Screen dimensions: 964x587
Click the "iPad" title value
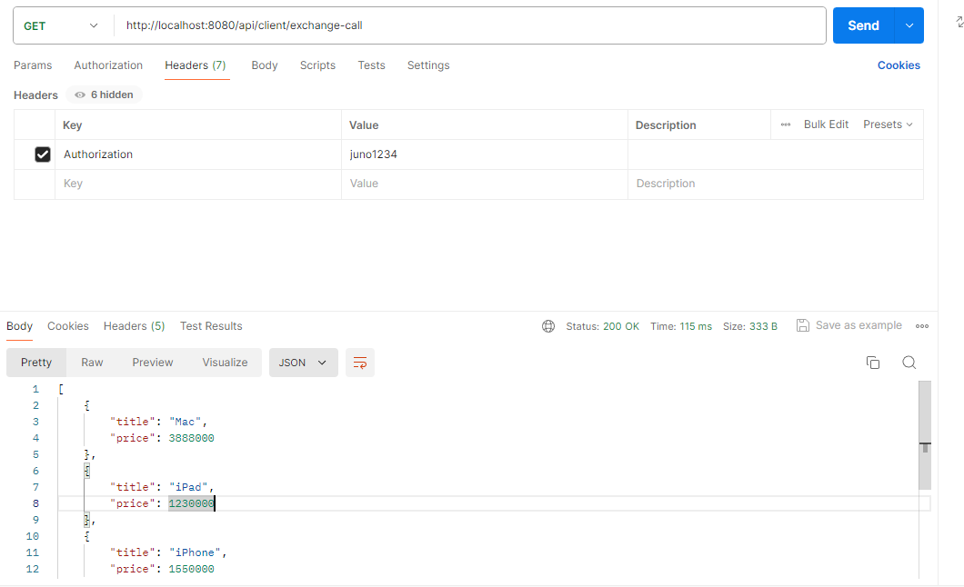click(188, 487)
